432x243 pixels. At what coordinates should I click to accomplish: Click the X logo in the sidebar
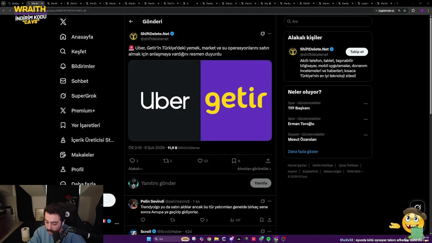63,22
